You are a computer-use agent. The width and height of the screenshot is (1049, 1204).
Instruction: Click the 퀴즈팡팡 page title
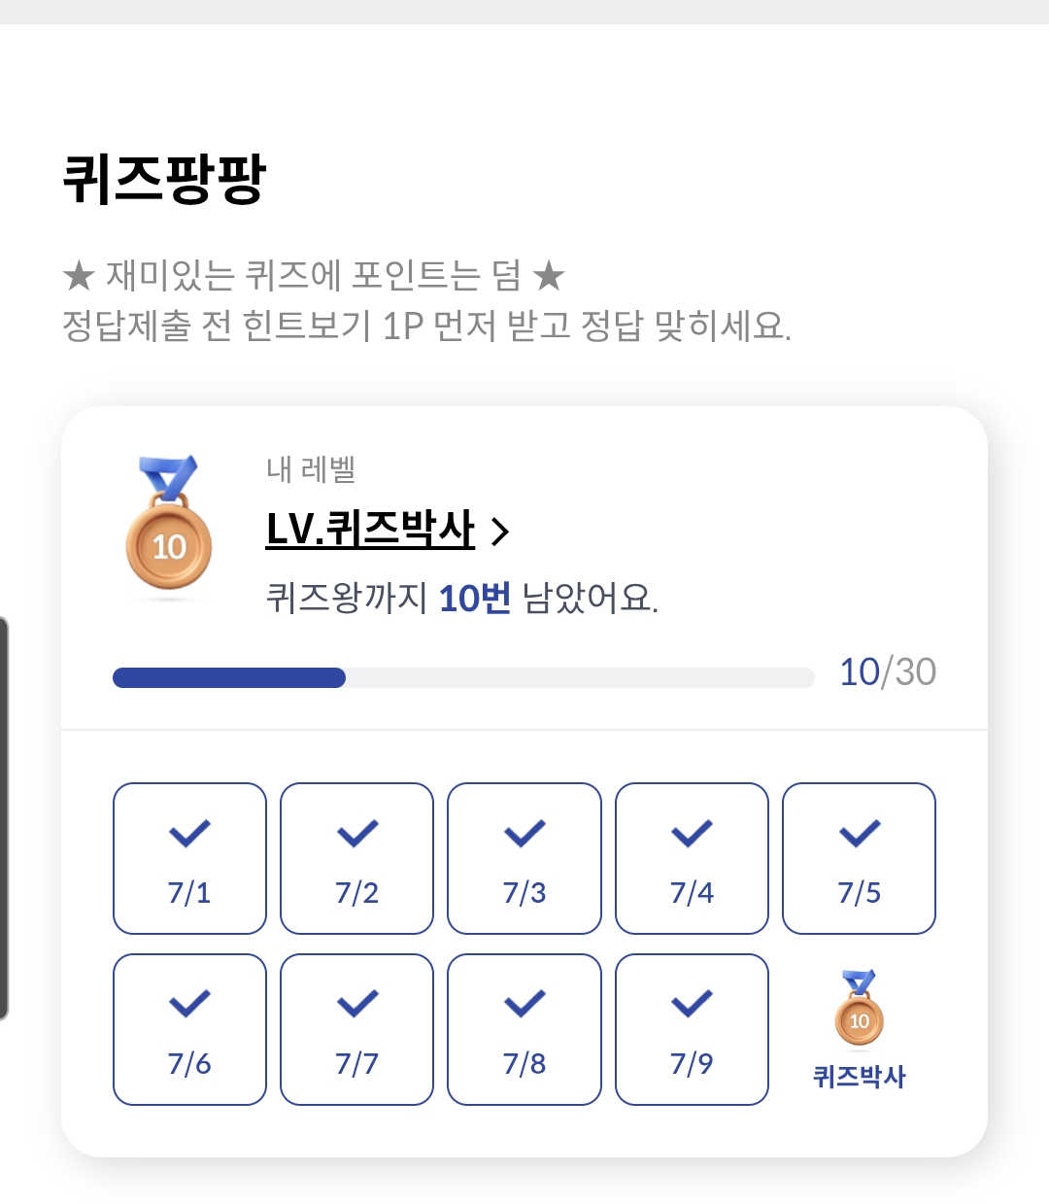(164, 179)
